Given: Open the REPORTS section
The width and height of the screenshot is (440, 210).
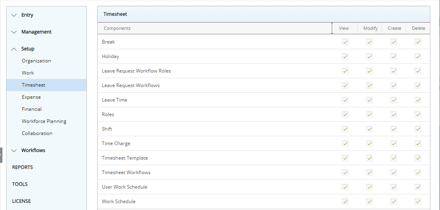Looking at the screenshot, I should 23,167.
